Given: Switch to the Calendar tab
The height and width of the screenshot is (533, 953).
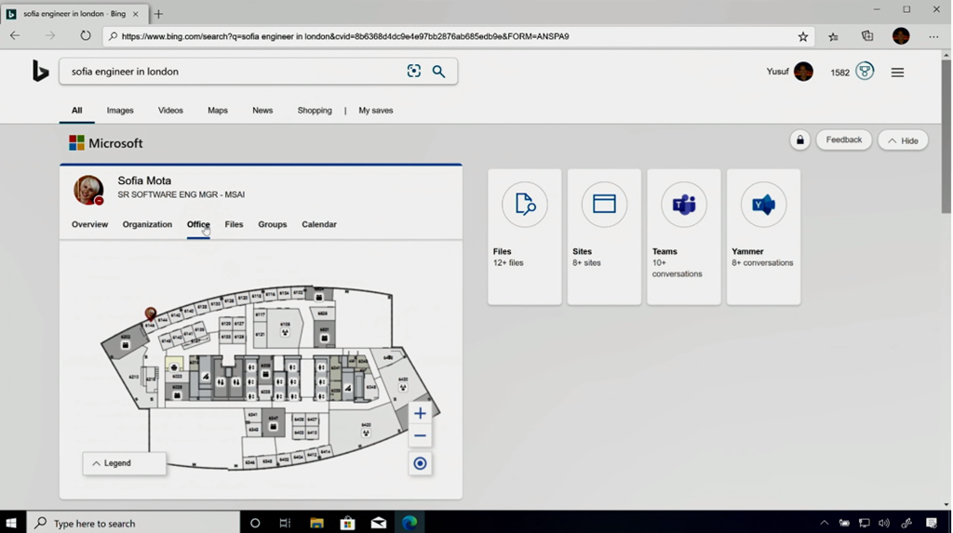Looking at the screenshot, I should pos(319,224).
